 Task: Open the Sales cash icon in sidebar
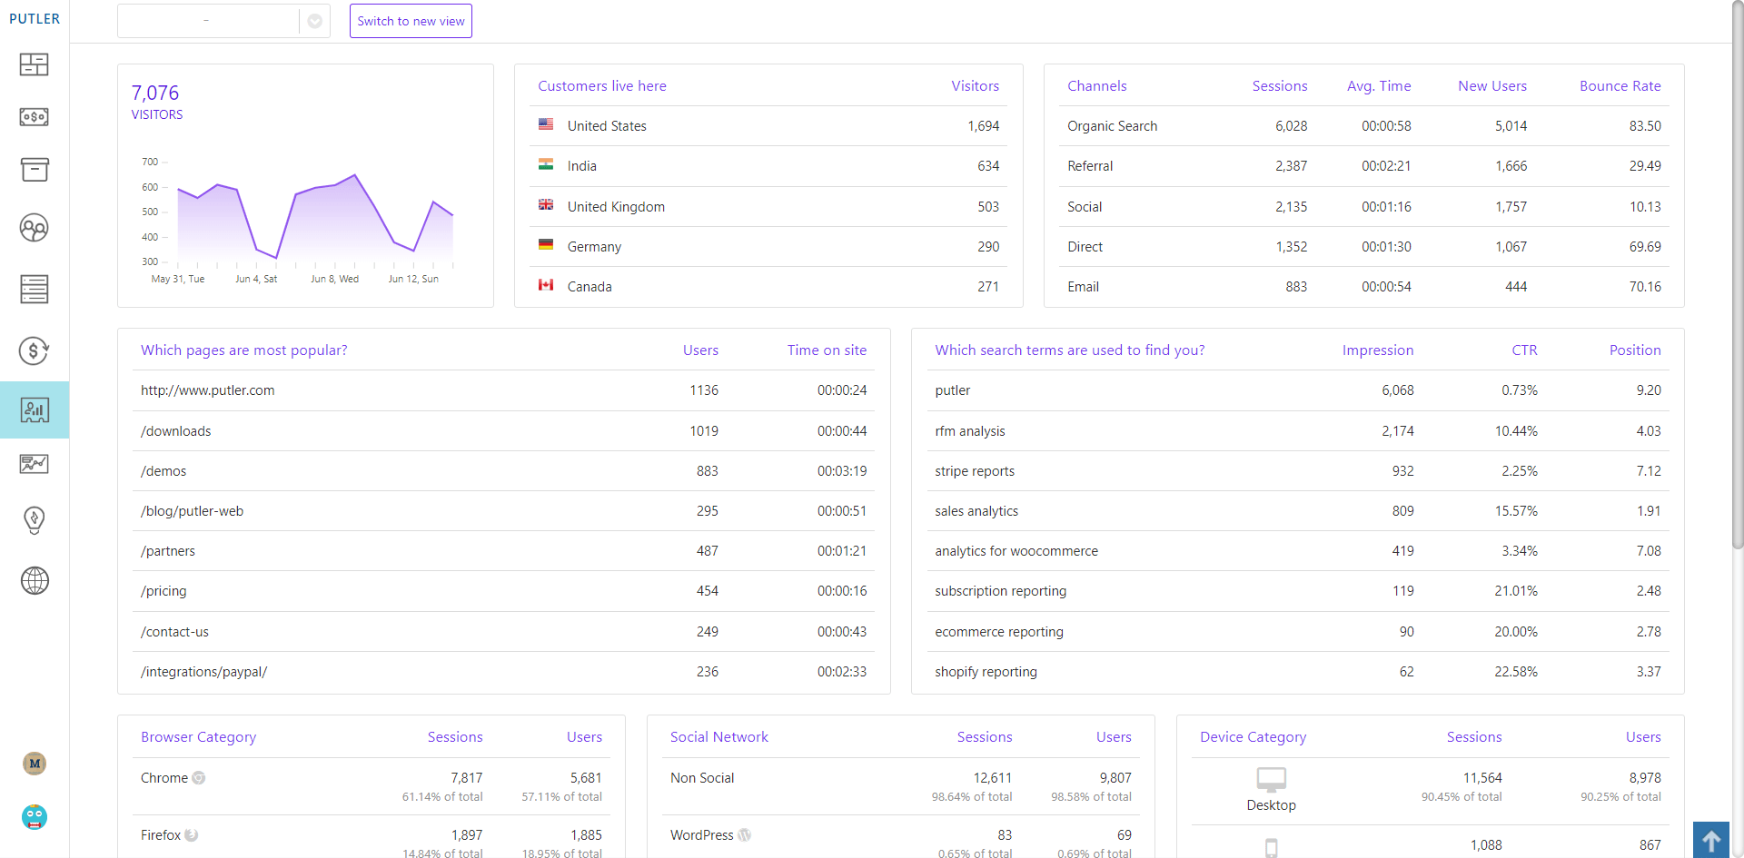34,117
